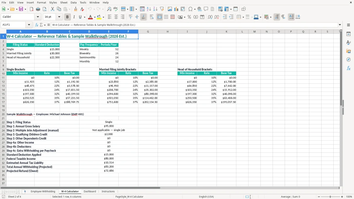The height and width of the screenshot is (199, 354).
Task: Click inside the formula input line
Action: point(194,25)
